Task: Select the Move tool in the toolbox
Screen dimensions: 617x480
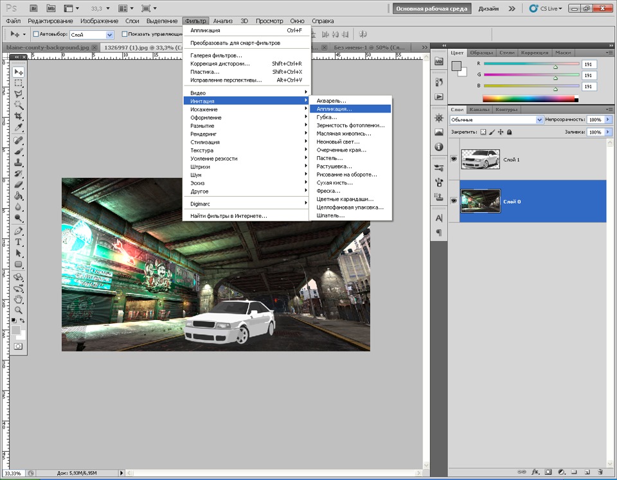Action: click(18, 72)
